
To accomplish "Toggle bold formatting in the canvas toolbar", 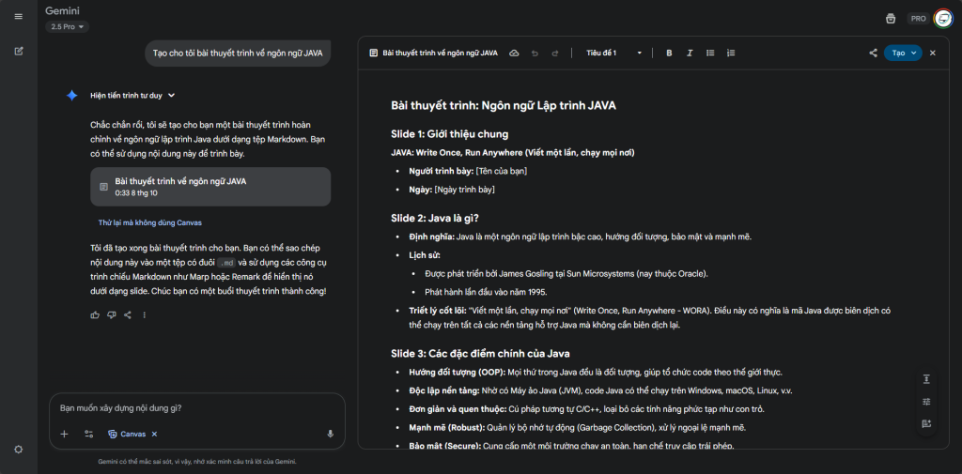I will click(x=669, y=54).
